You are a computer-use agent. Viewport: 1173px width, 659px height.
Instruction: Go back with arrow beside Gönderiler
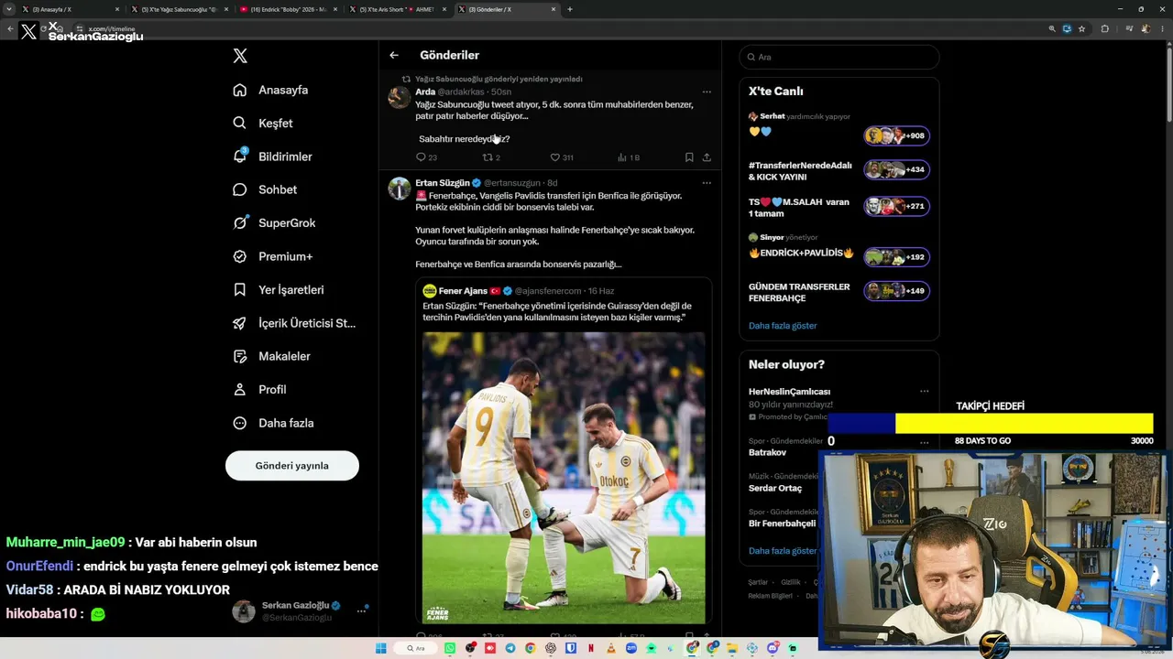[394, 55]
